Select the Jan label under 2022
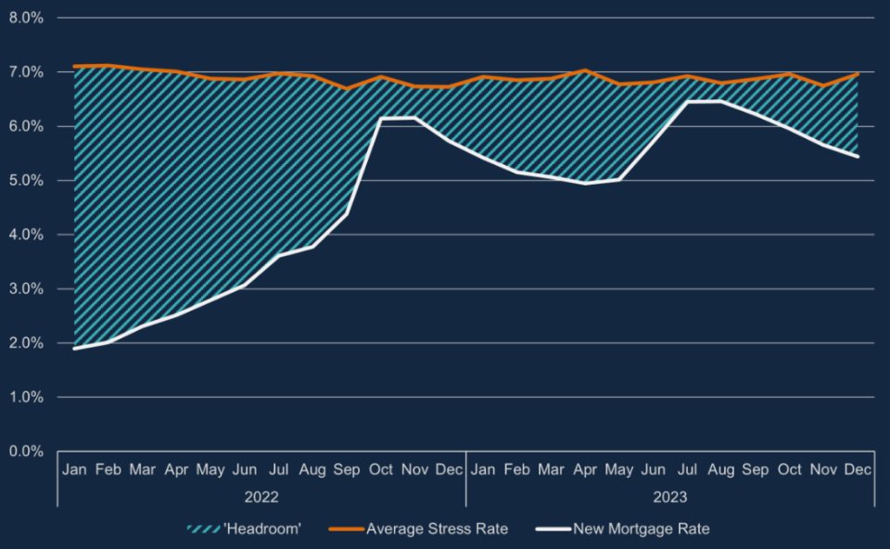Viewport: 890px width, 549px height. (74, 470)
